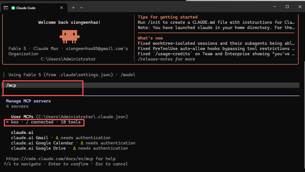Click the '10 tools' count on kes
The width and height of the screenshot is (305, 172).
click(71, 122)
